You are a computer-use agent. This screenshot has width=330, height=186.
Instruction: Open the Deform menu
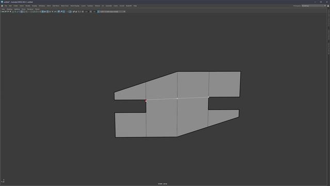[x=97, y=6]
